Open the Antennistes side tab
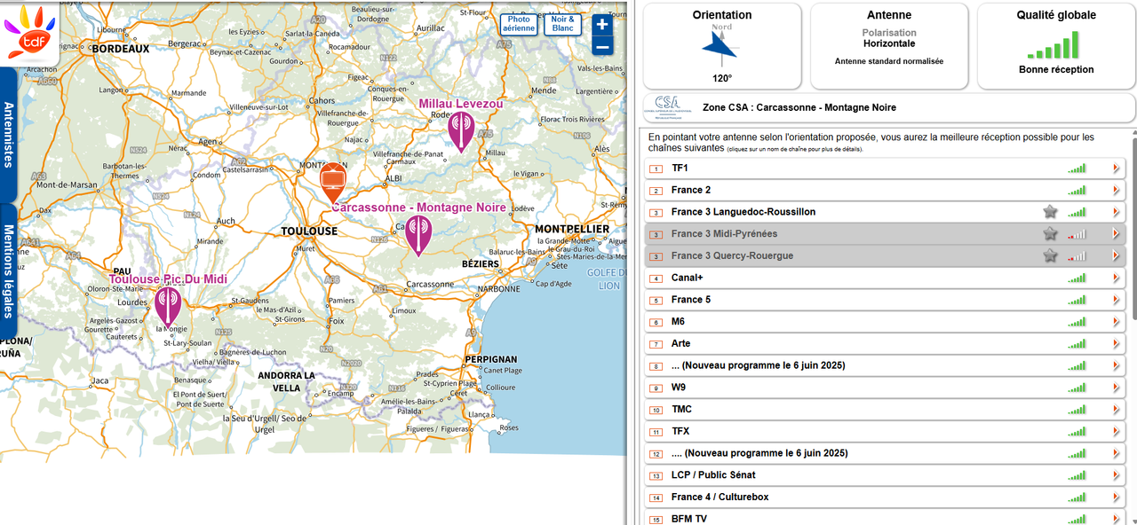 point(9,135)
